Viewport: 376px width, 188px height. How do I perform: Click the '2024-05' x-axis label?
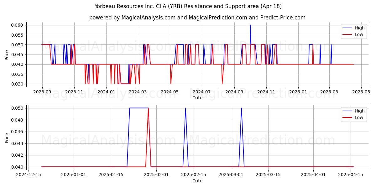[170, 92]
